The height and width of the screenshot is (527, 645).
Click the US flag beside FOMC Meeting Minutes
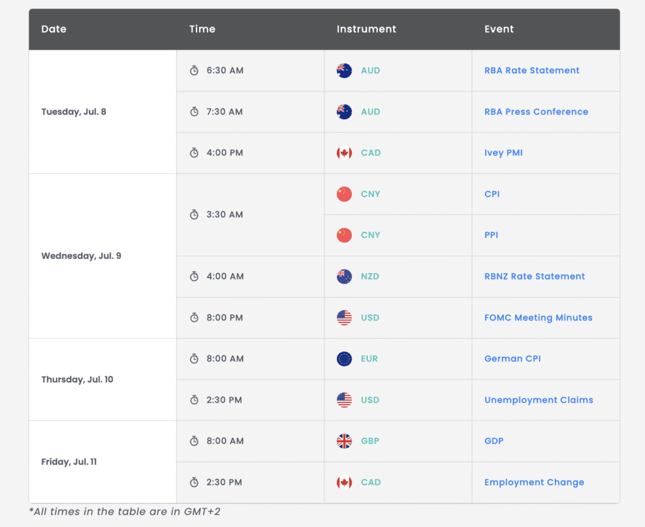click(344, 318)
